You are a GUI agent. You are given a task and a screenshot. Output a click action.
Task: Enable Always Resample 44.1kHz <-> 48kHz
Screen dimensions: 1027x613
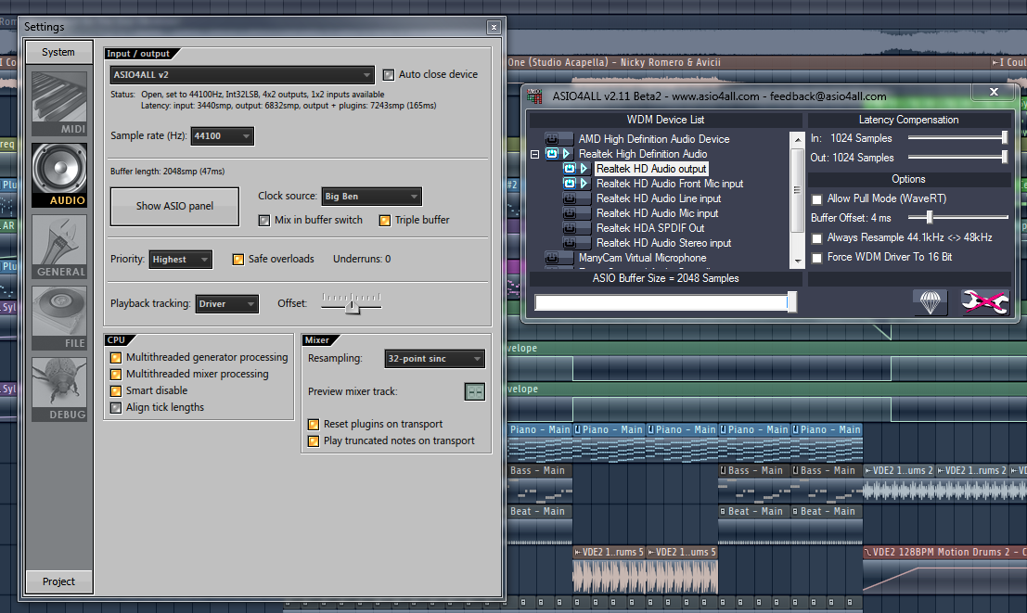816,238
